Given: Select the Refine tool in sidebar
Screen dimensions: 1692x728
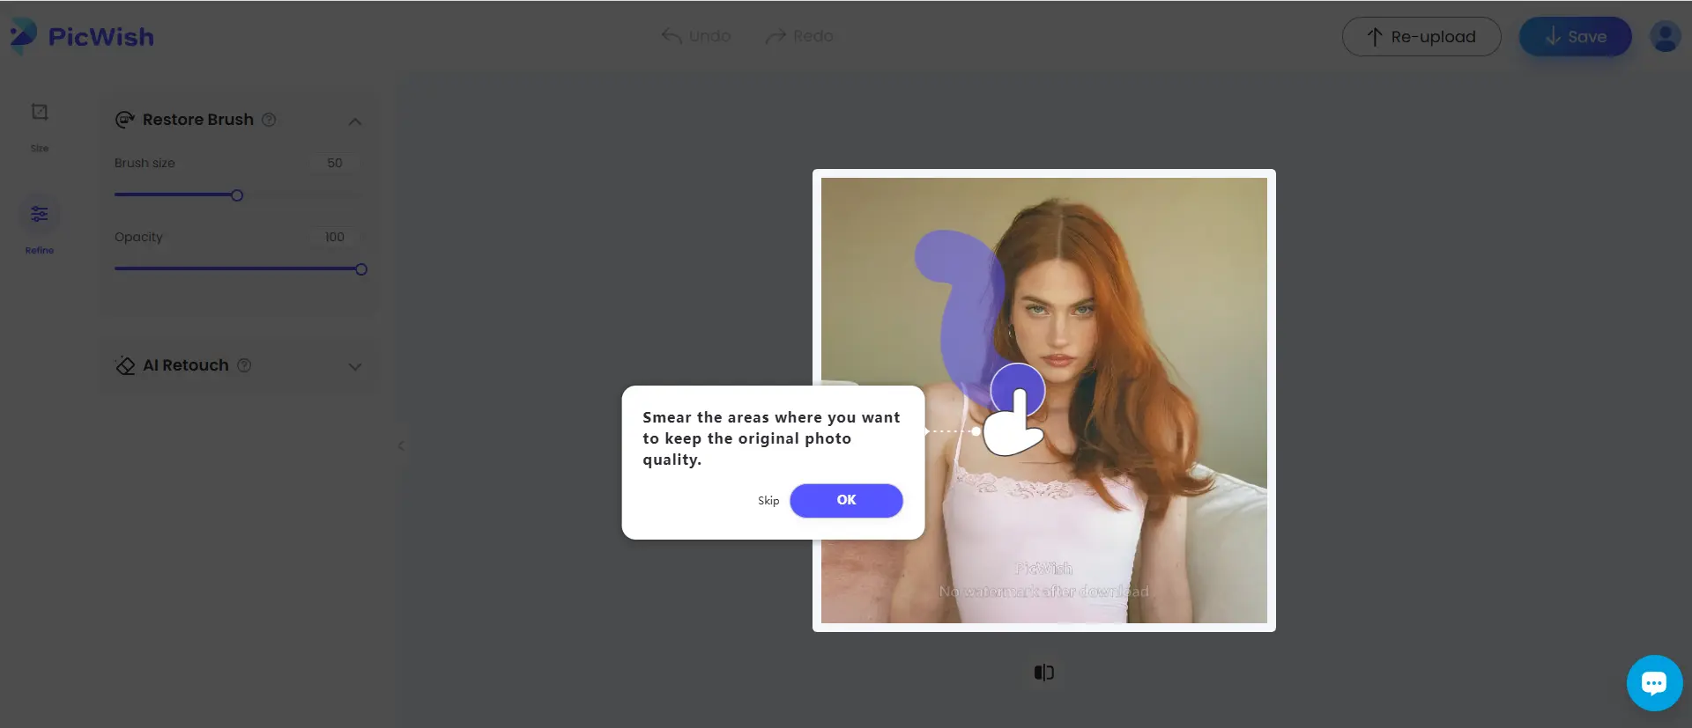Looking at the screenshot, I should 40,225.
